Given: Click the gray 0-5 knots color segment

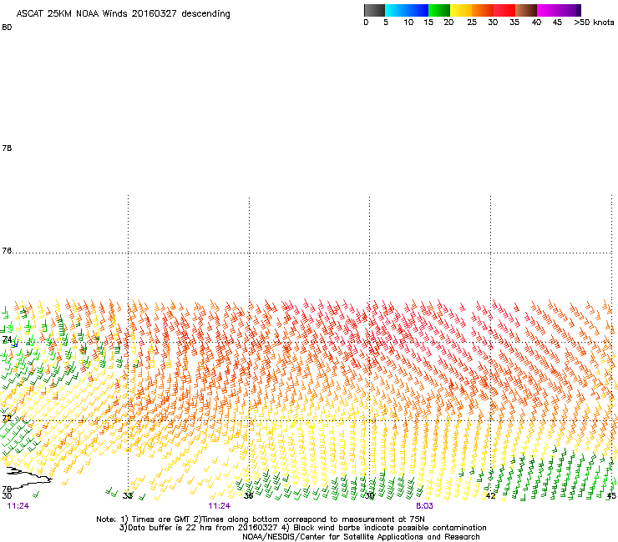Looking at the screenshot, I should [x=374, y=10].
